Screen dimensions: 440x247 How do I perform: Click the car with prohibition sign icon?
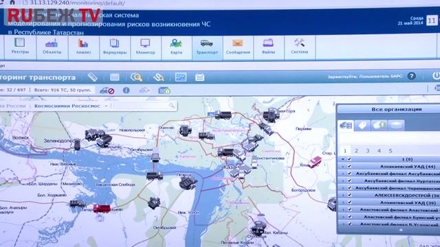pyautogui.click(x=107, y=91)
